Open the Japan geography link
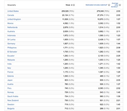Screen dimensions: 127x111 pos(10,80)
